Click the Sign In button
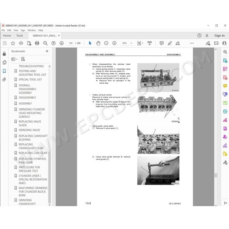Screen dimensions: 229x229 pyautogui.click(x=220, y=35)
